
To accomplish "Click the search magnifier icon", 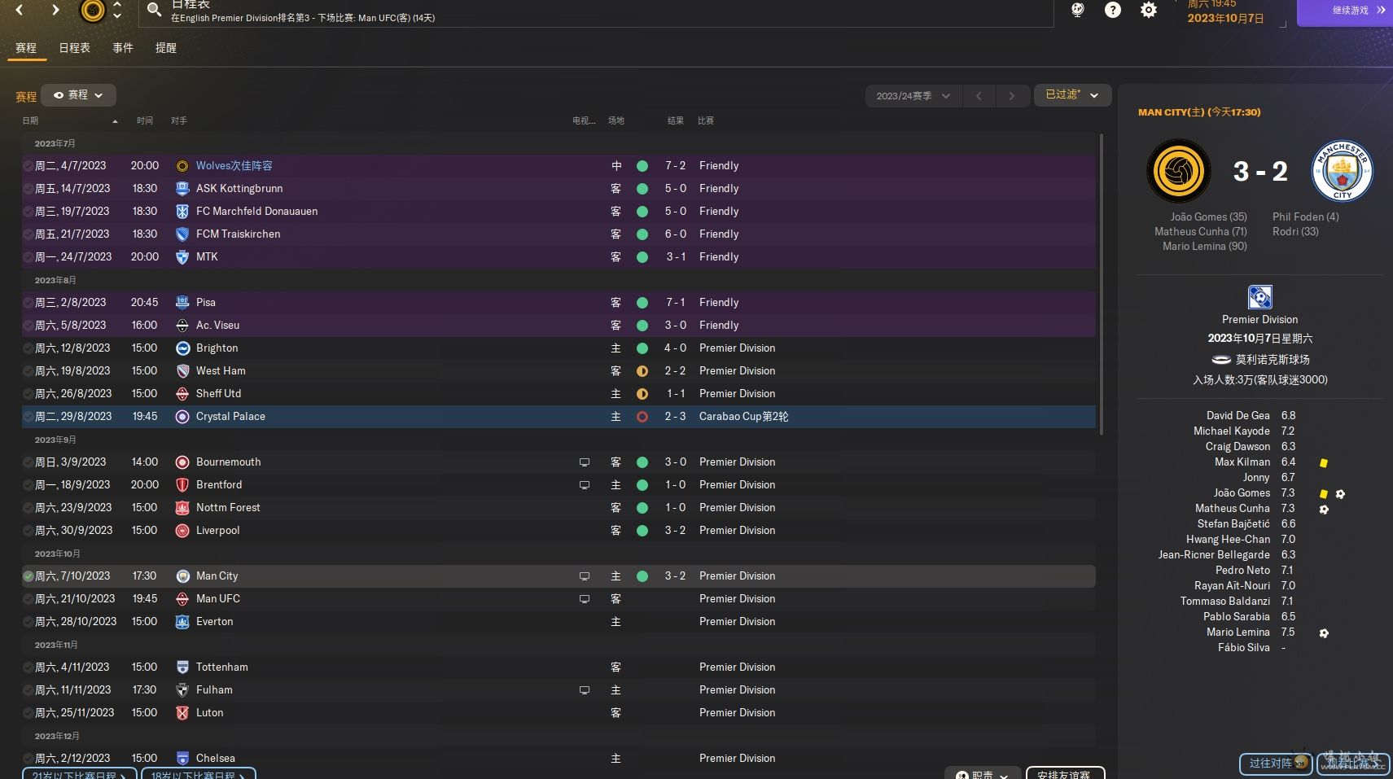I will (154, 10).
